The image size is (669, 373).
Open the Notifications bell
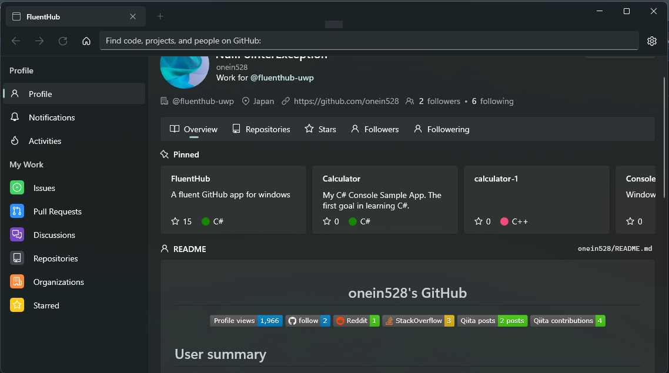[52, 117]
